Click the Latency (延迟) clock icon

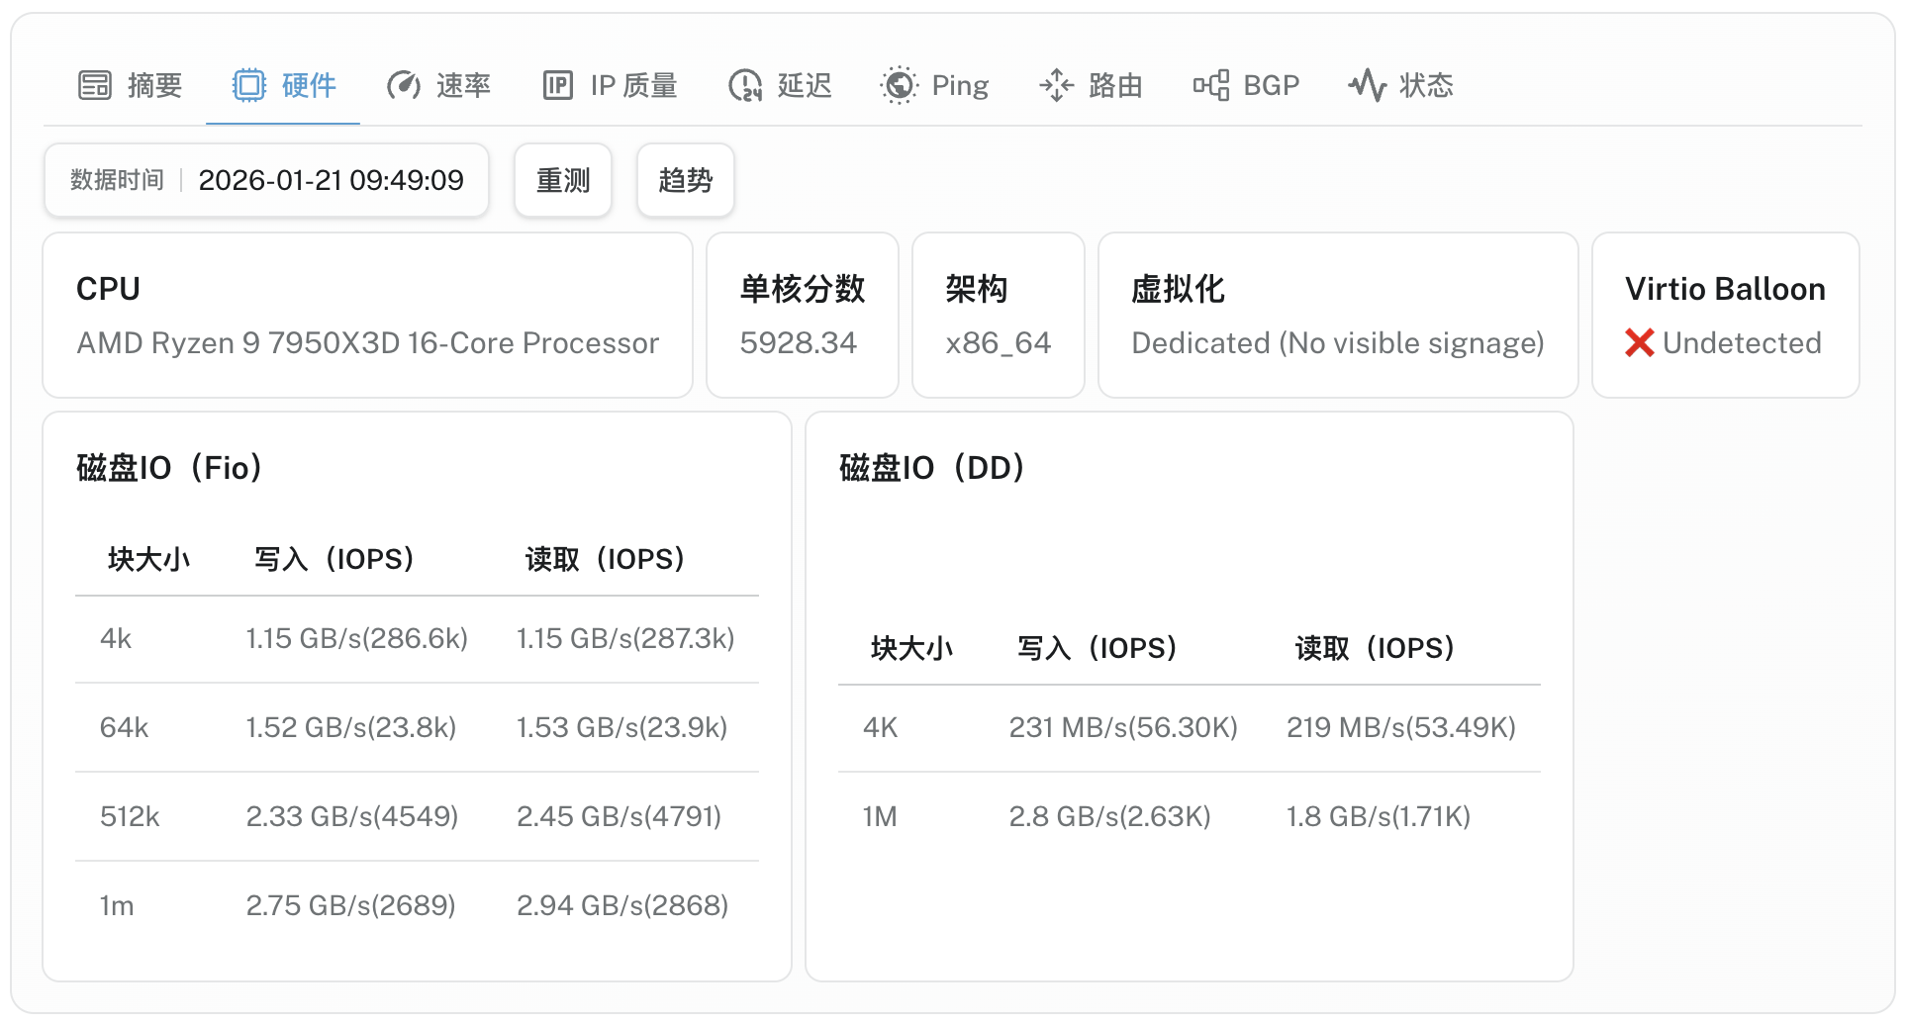[745, 86]
